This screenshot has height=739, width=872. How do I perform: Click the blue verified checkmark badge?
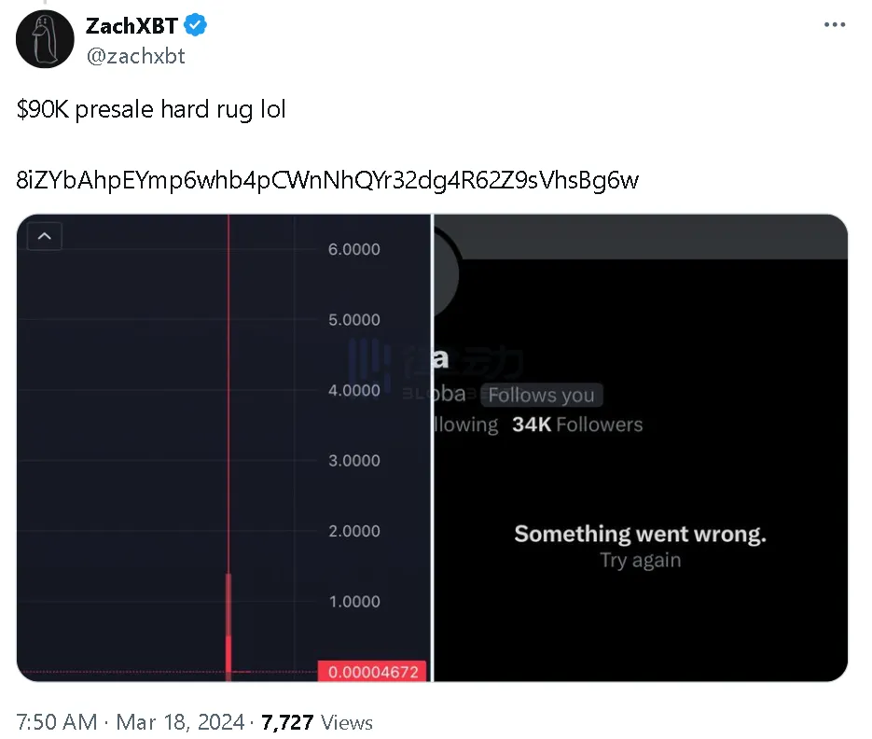click(x=193, y=25)
